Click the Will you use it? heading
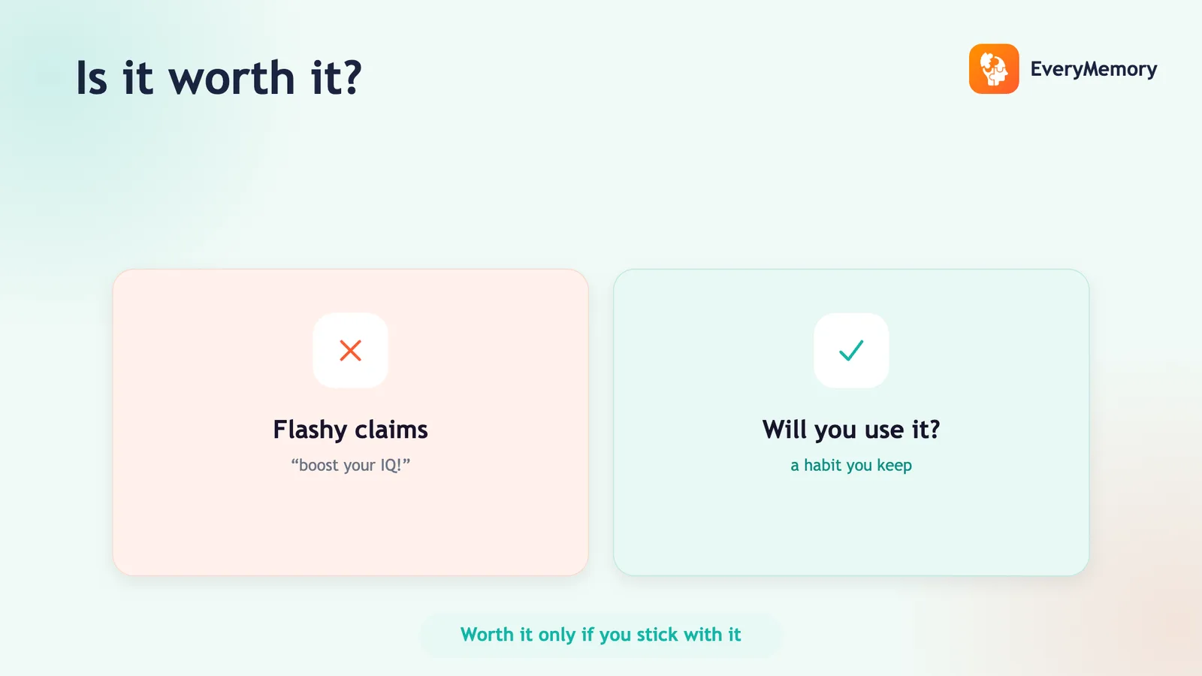 tap(851, 429)
